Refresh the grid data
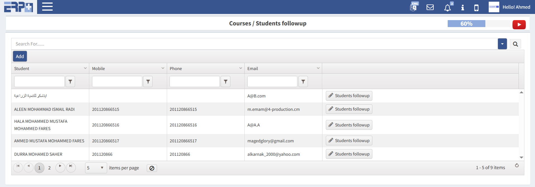 [517, 166]
